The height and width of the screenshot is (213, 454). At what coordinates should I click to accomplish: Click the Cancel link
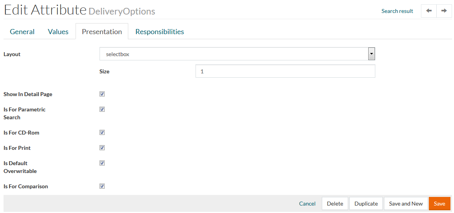[307, 204]
